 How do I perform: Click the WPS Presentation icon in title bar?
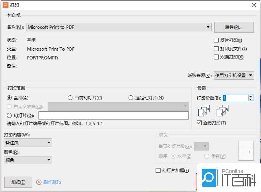(5, 5)
